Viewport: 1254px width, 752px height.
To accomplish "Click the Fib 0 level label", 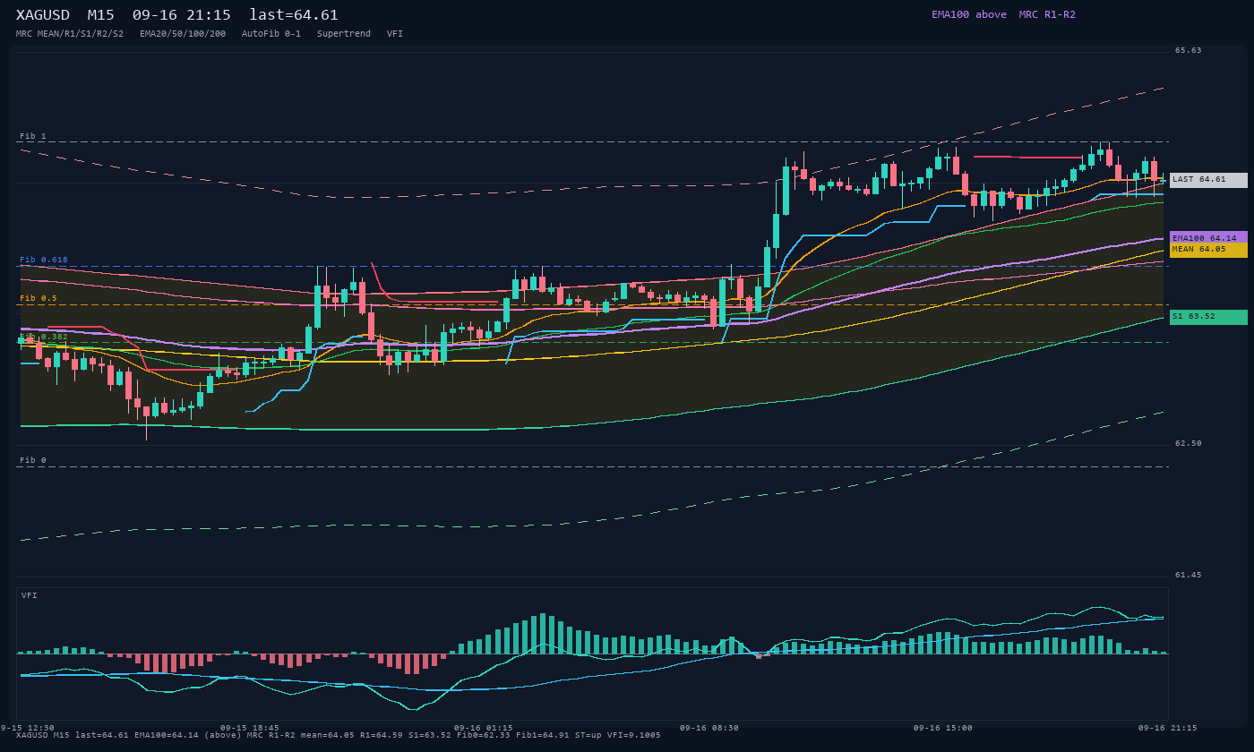I will coord(33,460).
